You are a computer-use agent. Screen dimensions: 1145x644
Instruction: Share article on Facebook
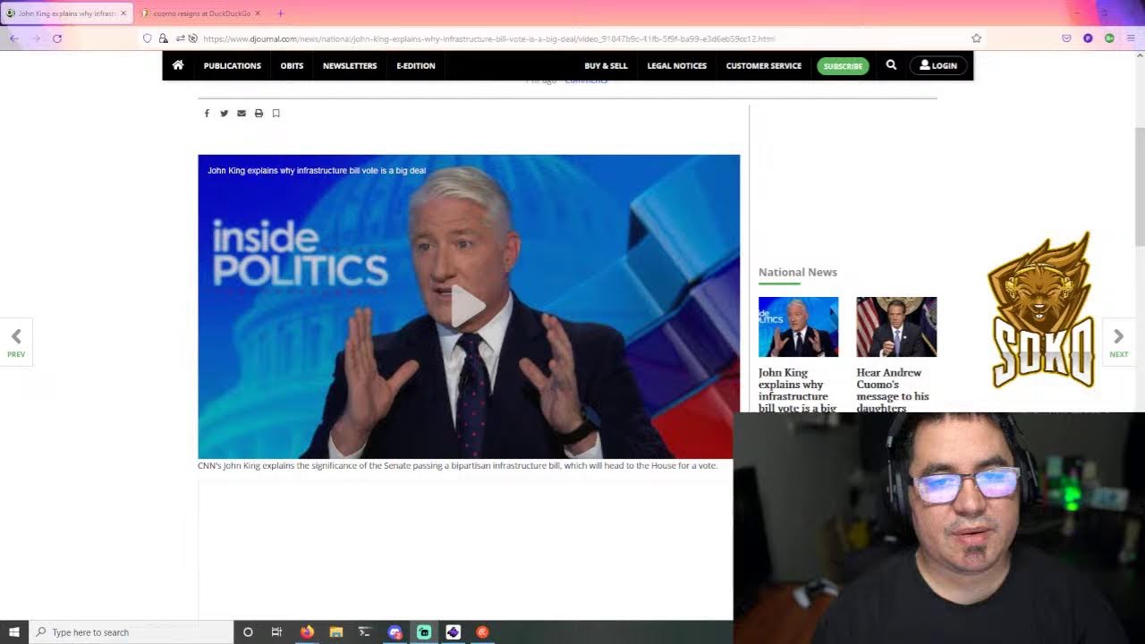(x=207, y=114)
